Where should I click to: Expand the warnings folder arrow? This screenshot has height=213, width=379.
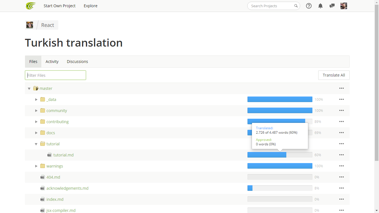click(x=36, y=166)
